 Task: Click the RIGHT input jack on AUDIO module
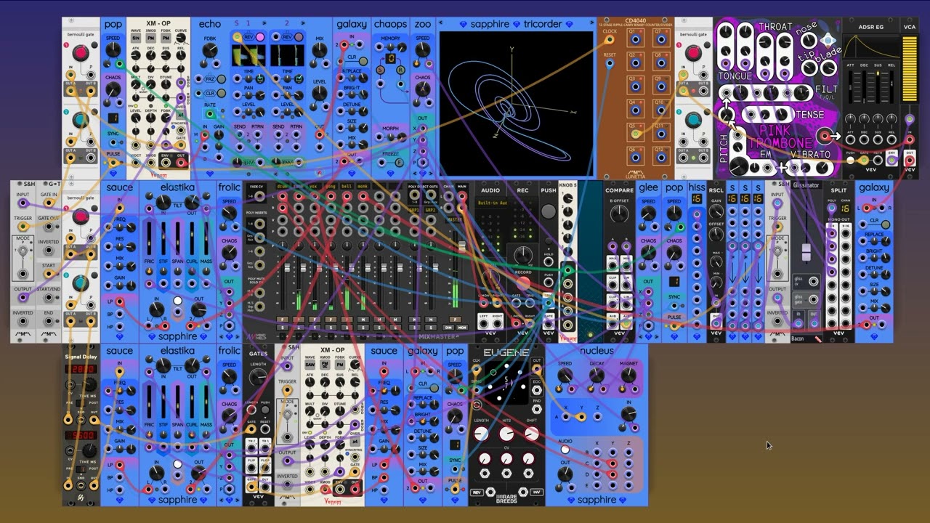point(498,324)
